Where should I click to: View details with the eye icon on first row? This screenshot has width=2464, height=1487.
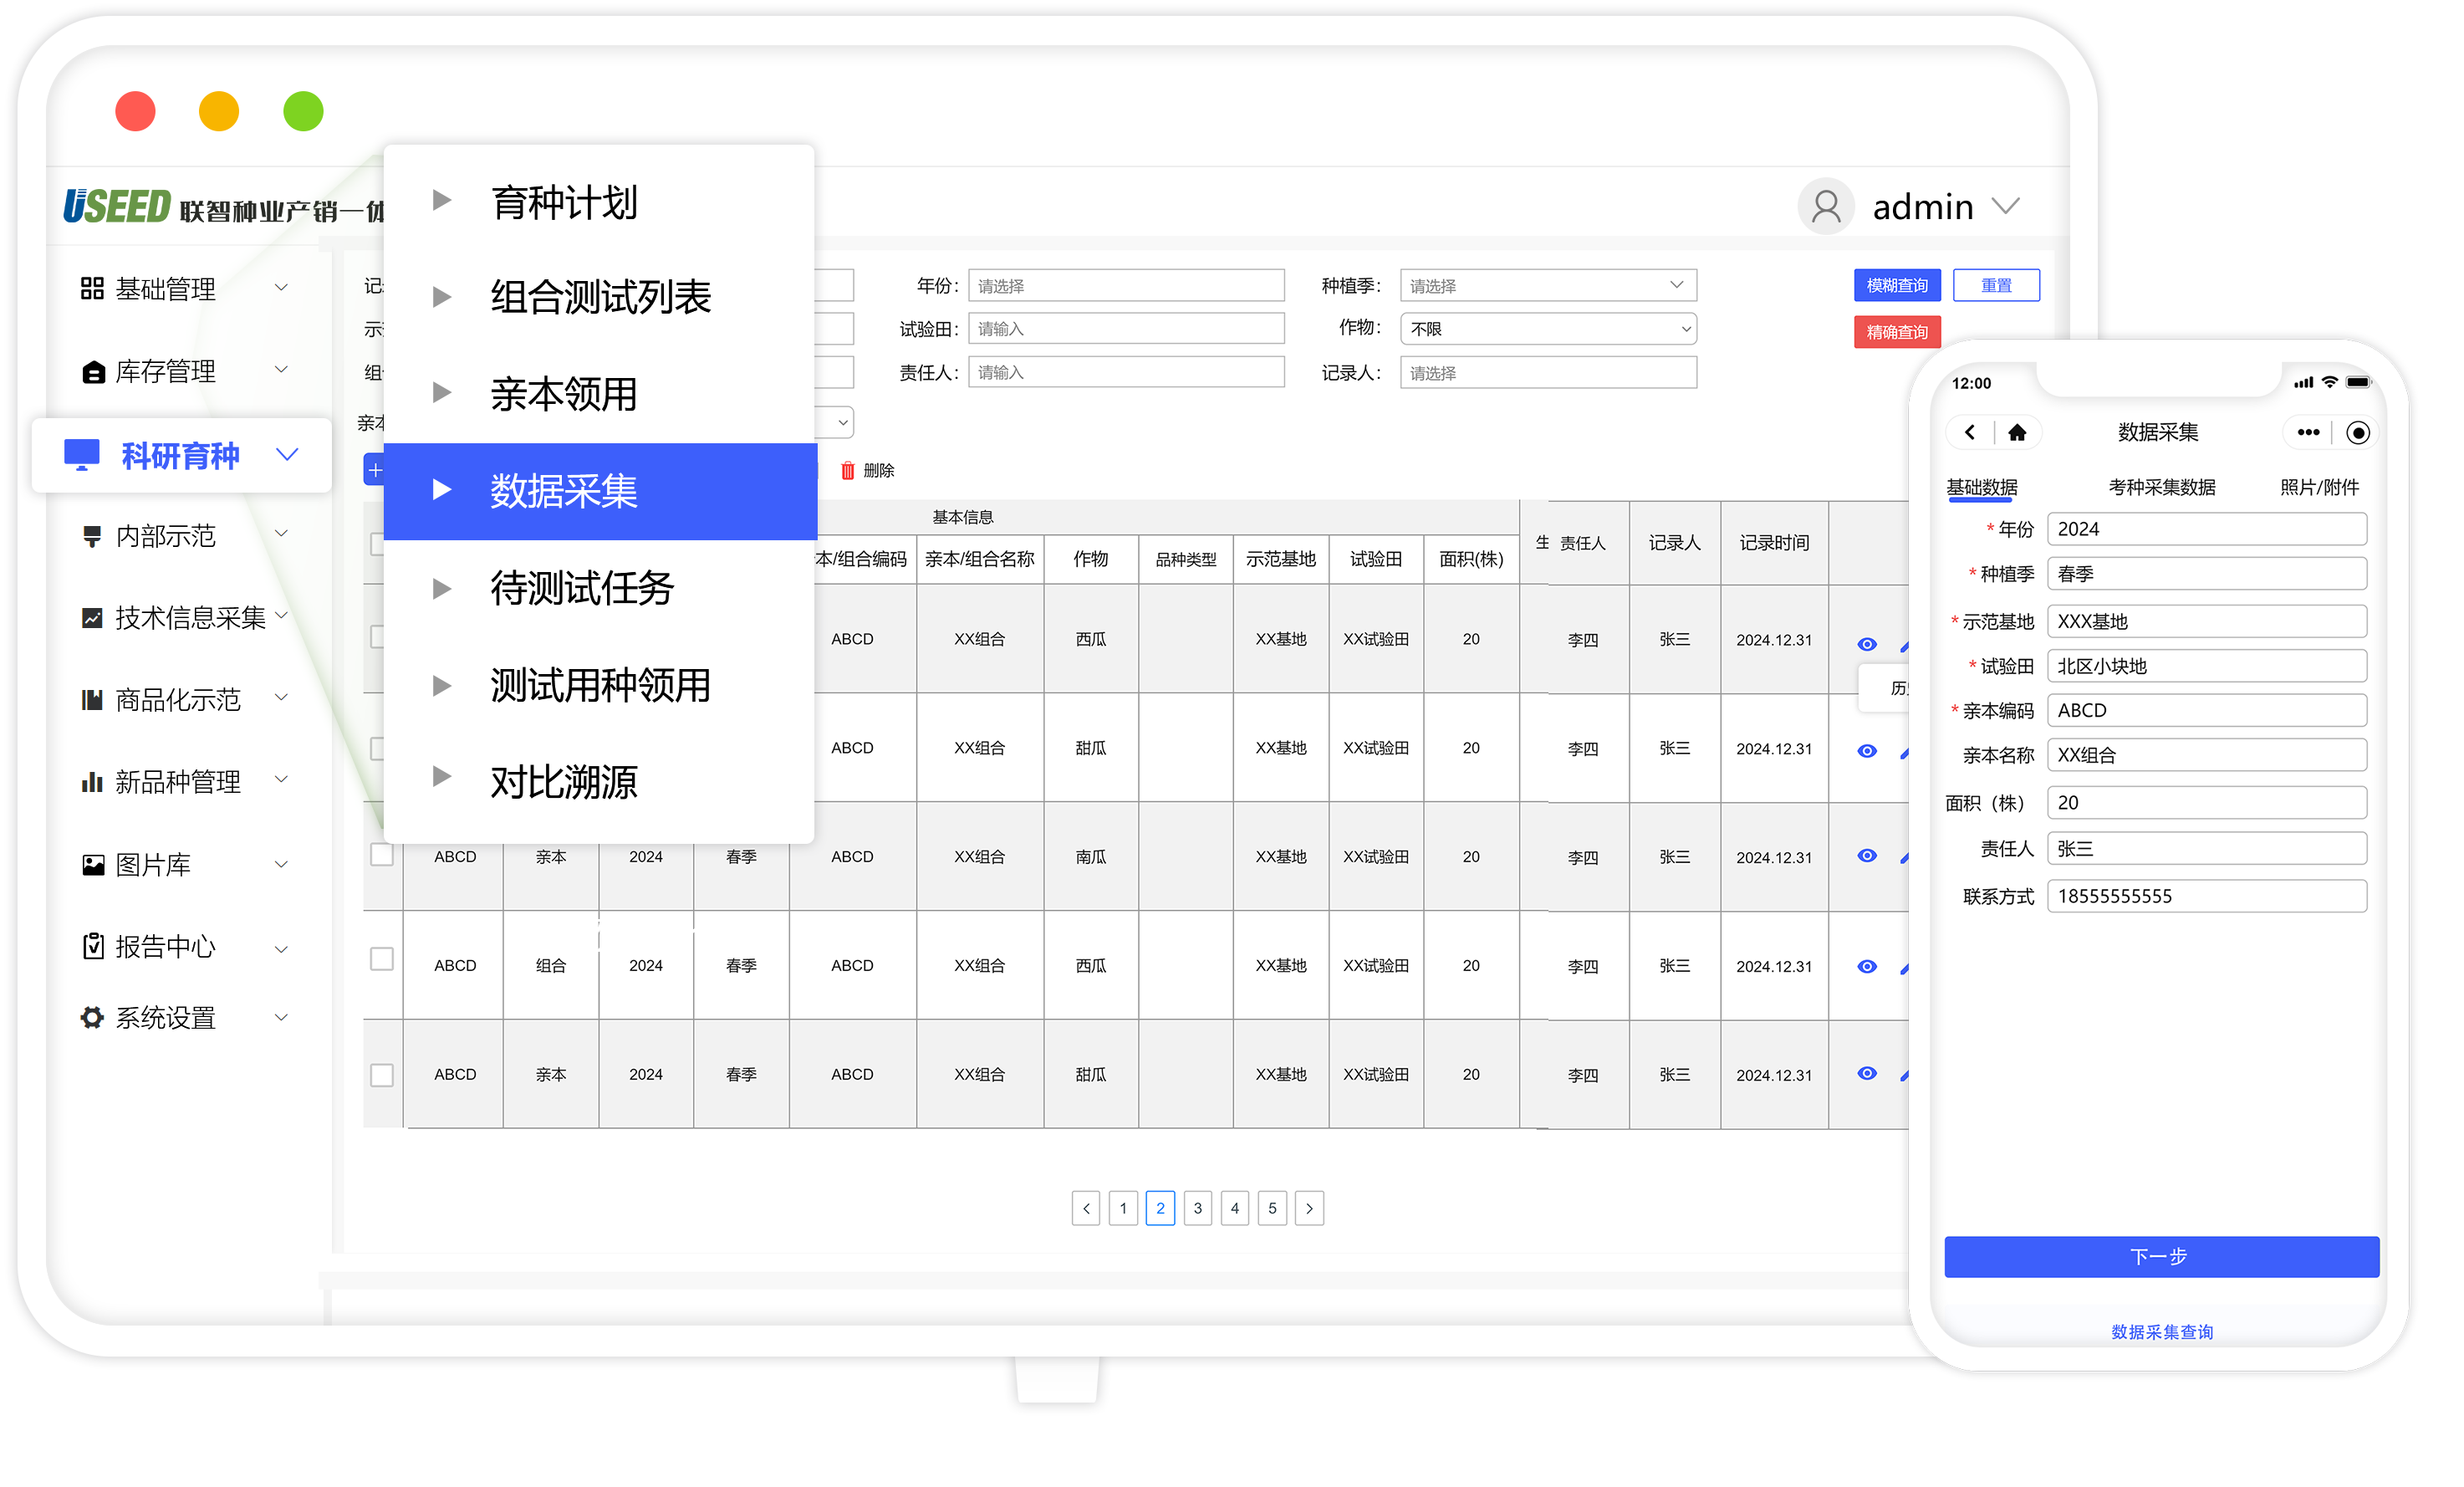(1866, 644)
